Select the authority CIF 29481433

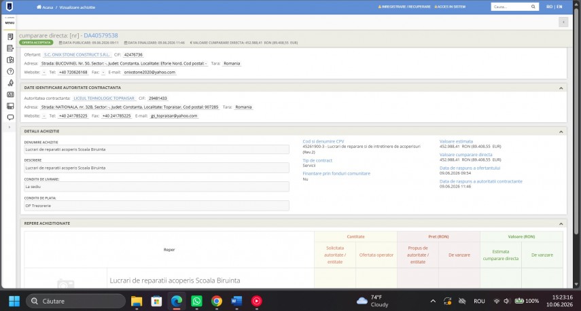pyautogui.click(x=158, y=98)
